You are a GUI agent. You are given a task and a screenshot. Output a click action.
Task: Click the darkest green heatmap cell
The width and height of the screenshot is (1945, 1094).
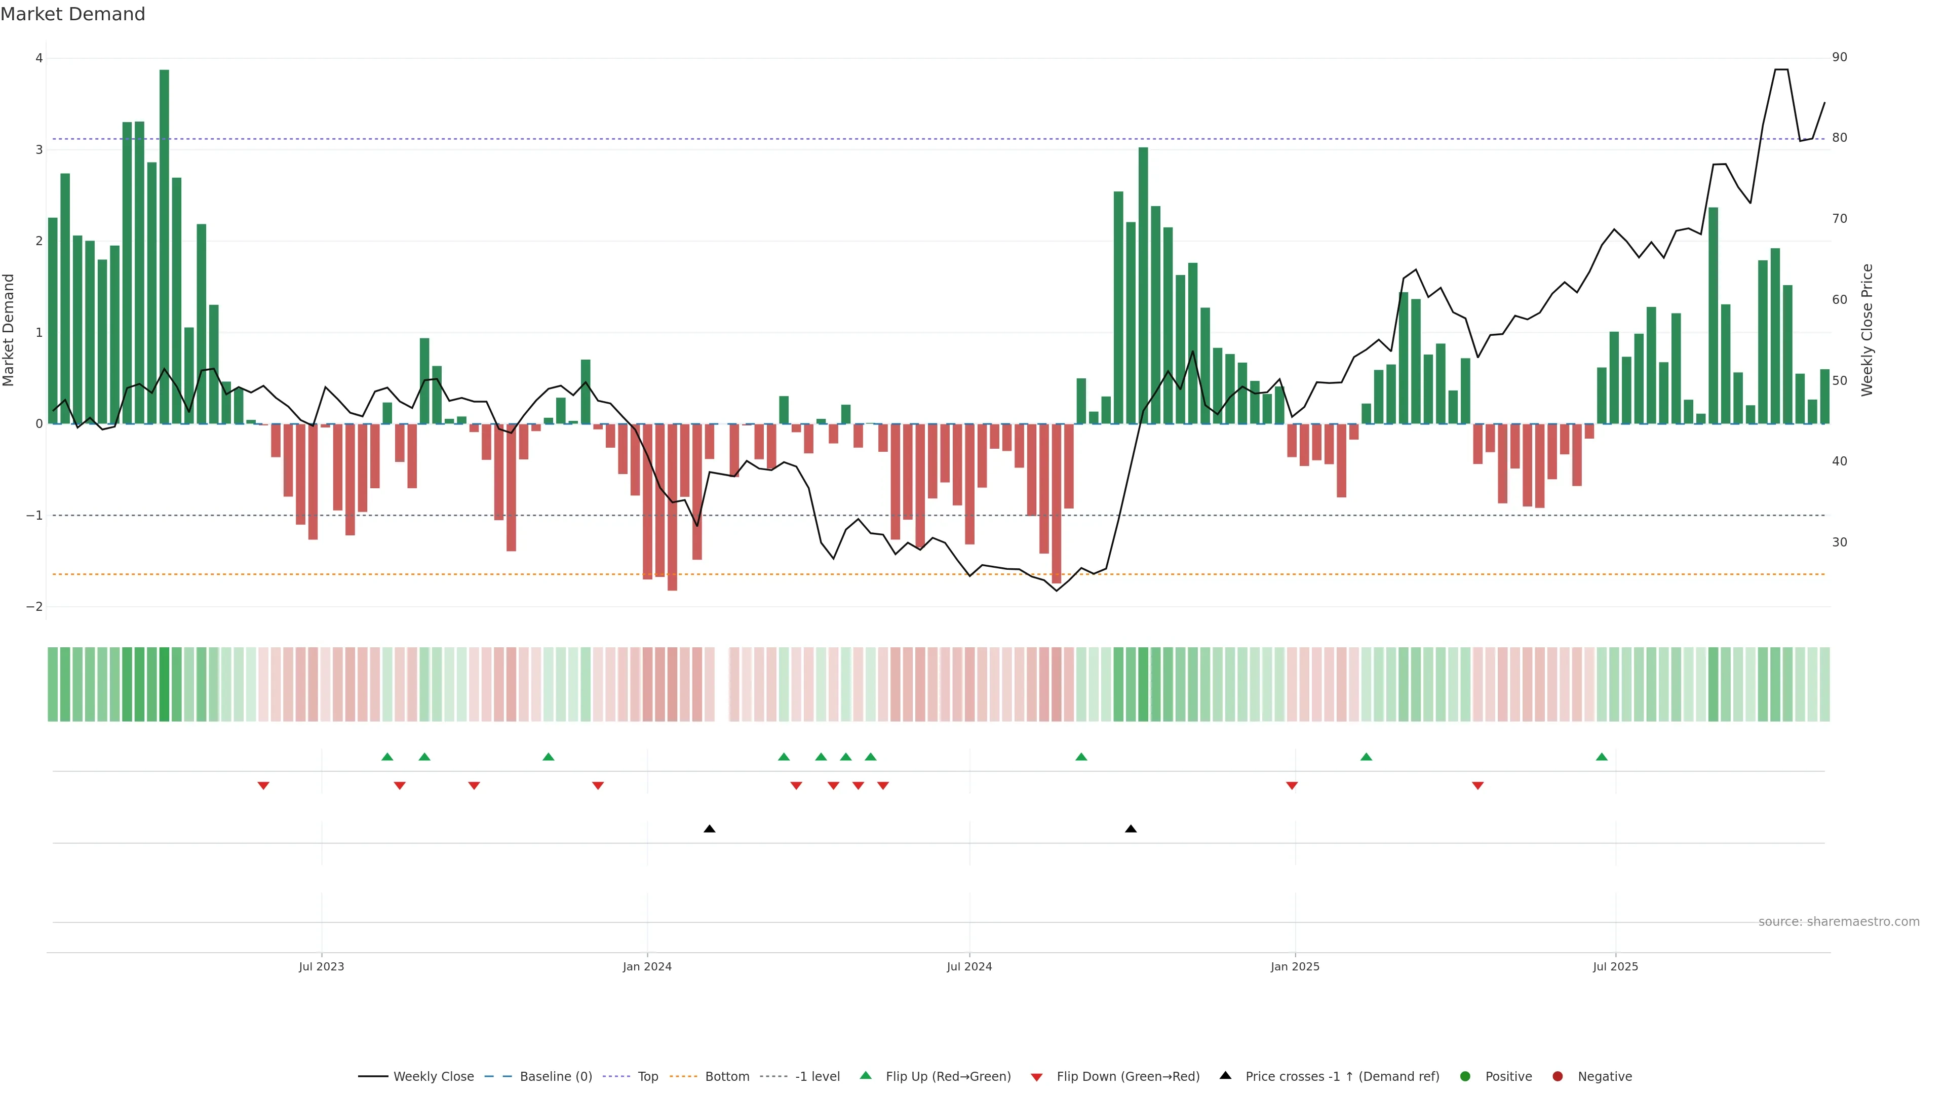(164, 684)
